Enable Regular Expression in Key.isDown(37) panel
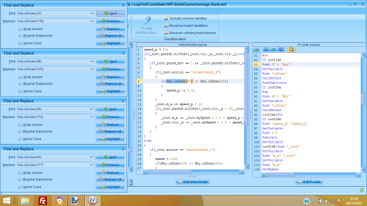 pos(20,36)
